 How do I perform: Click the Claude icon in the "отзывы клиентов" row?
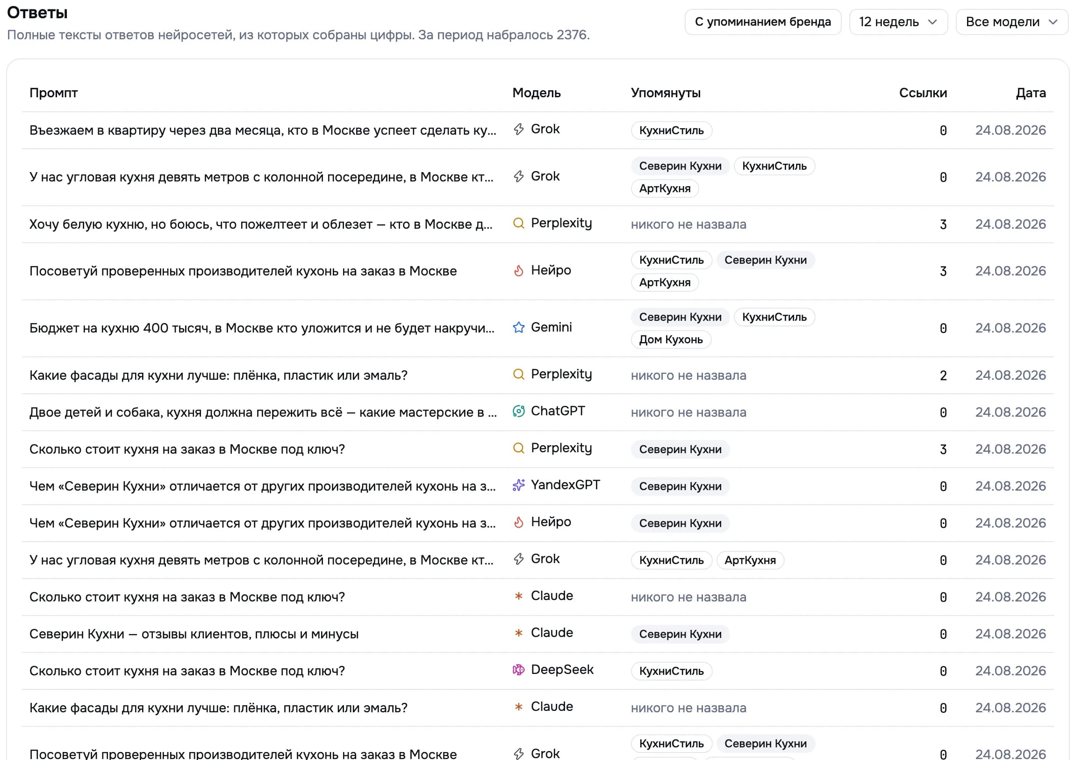coord(518,633)
